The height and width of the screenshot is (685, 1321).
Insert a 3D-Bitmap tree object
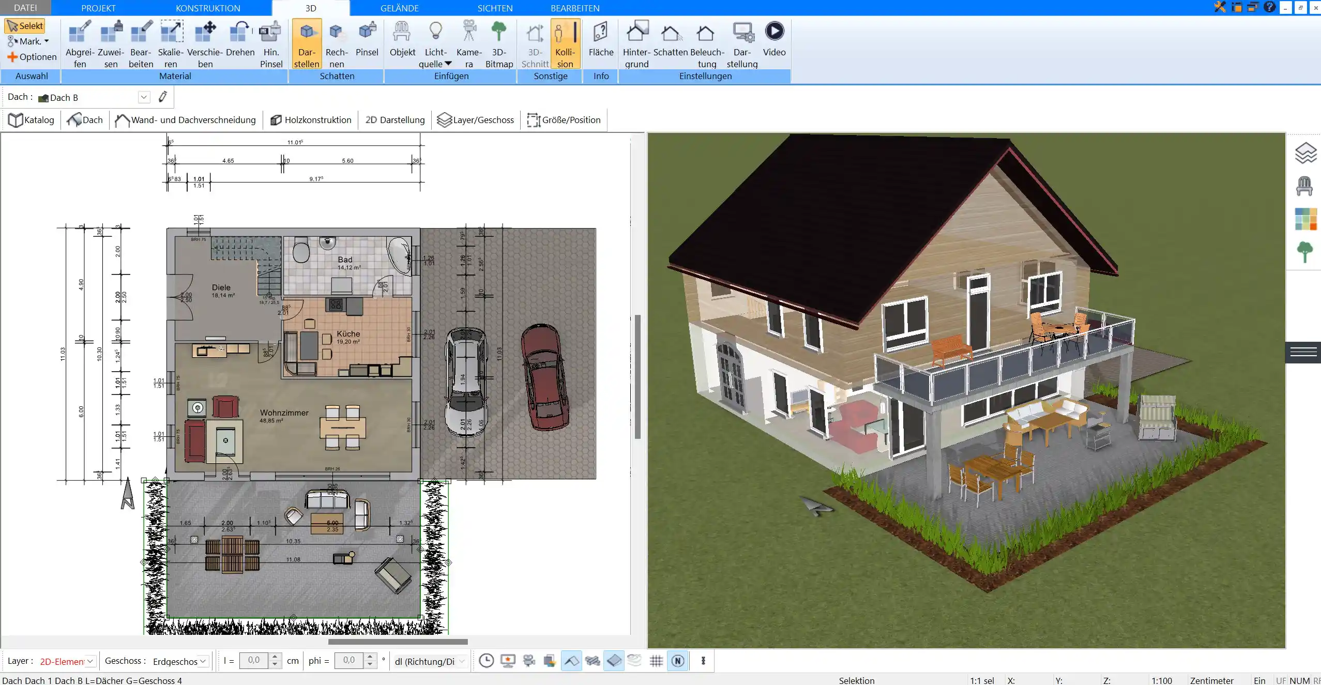click(x=499, y=44)
